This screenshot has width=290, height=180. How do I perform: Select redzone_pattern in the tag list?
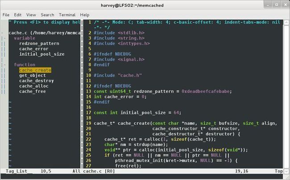39,44
